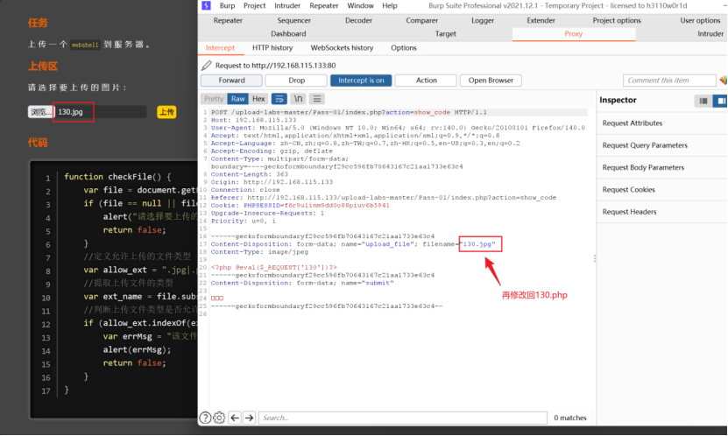Viewport: 728px width, 436px height.
Task: Click the Comment this item field
Action: pos(669,81)
